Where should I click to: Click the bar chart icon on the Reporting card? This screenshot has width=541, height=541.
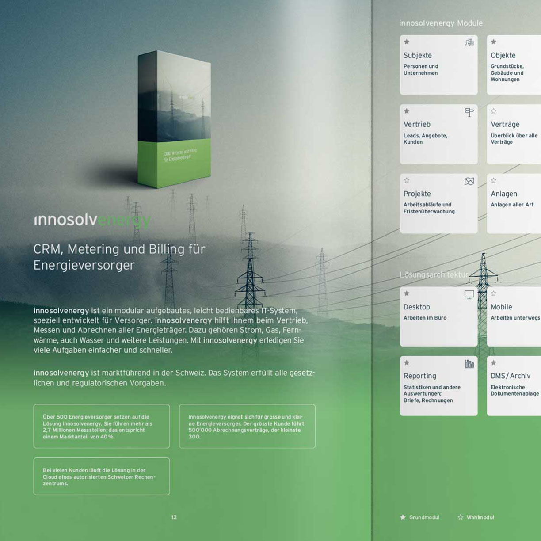[x=469, y=364]
